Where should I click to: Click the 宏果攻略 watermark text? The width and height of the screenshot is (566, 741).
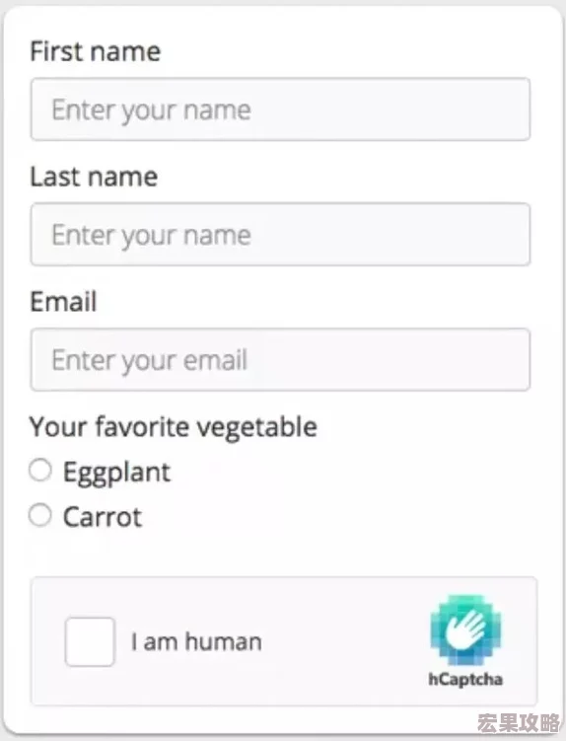pyautogui.click(x=519, y=723)
